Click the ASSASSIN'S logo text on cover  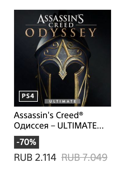(x=60, y=19)
